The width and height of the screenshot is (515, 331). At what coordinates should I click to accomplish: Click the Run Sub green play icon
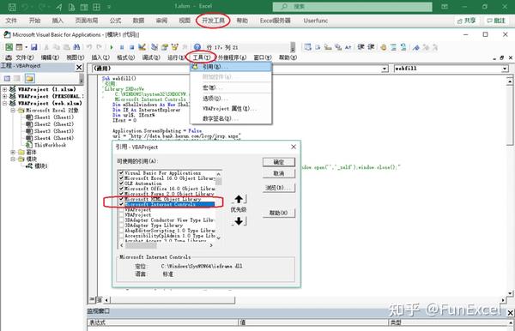point(112,47)
